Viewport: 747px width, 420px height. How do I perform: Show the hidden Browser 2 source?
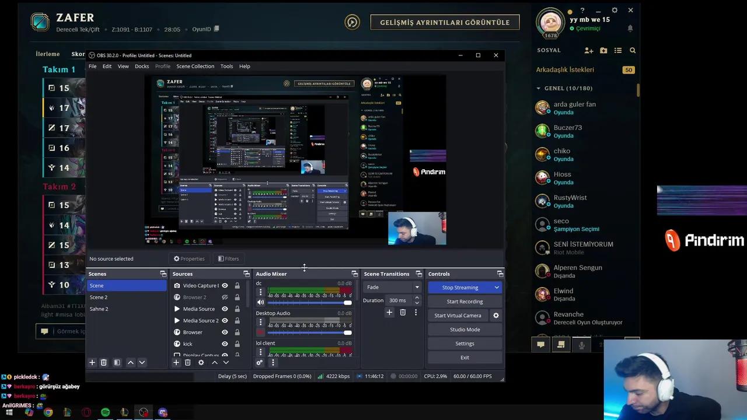point(225,297)
